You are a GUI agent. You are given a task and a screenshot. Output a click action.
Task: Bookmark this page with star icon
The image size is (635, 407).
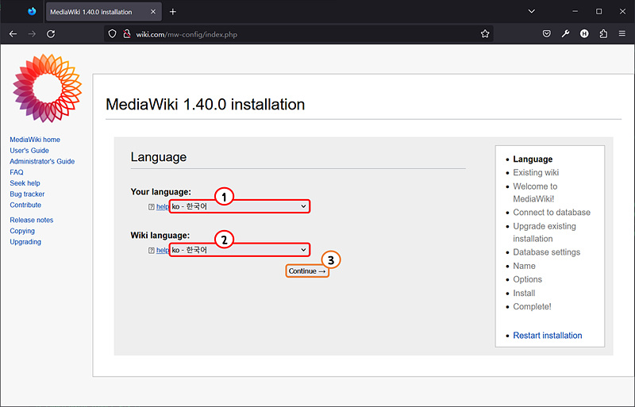pos(485,34)
